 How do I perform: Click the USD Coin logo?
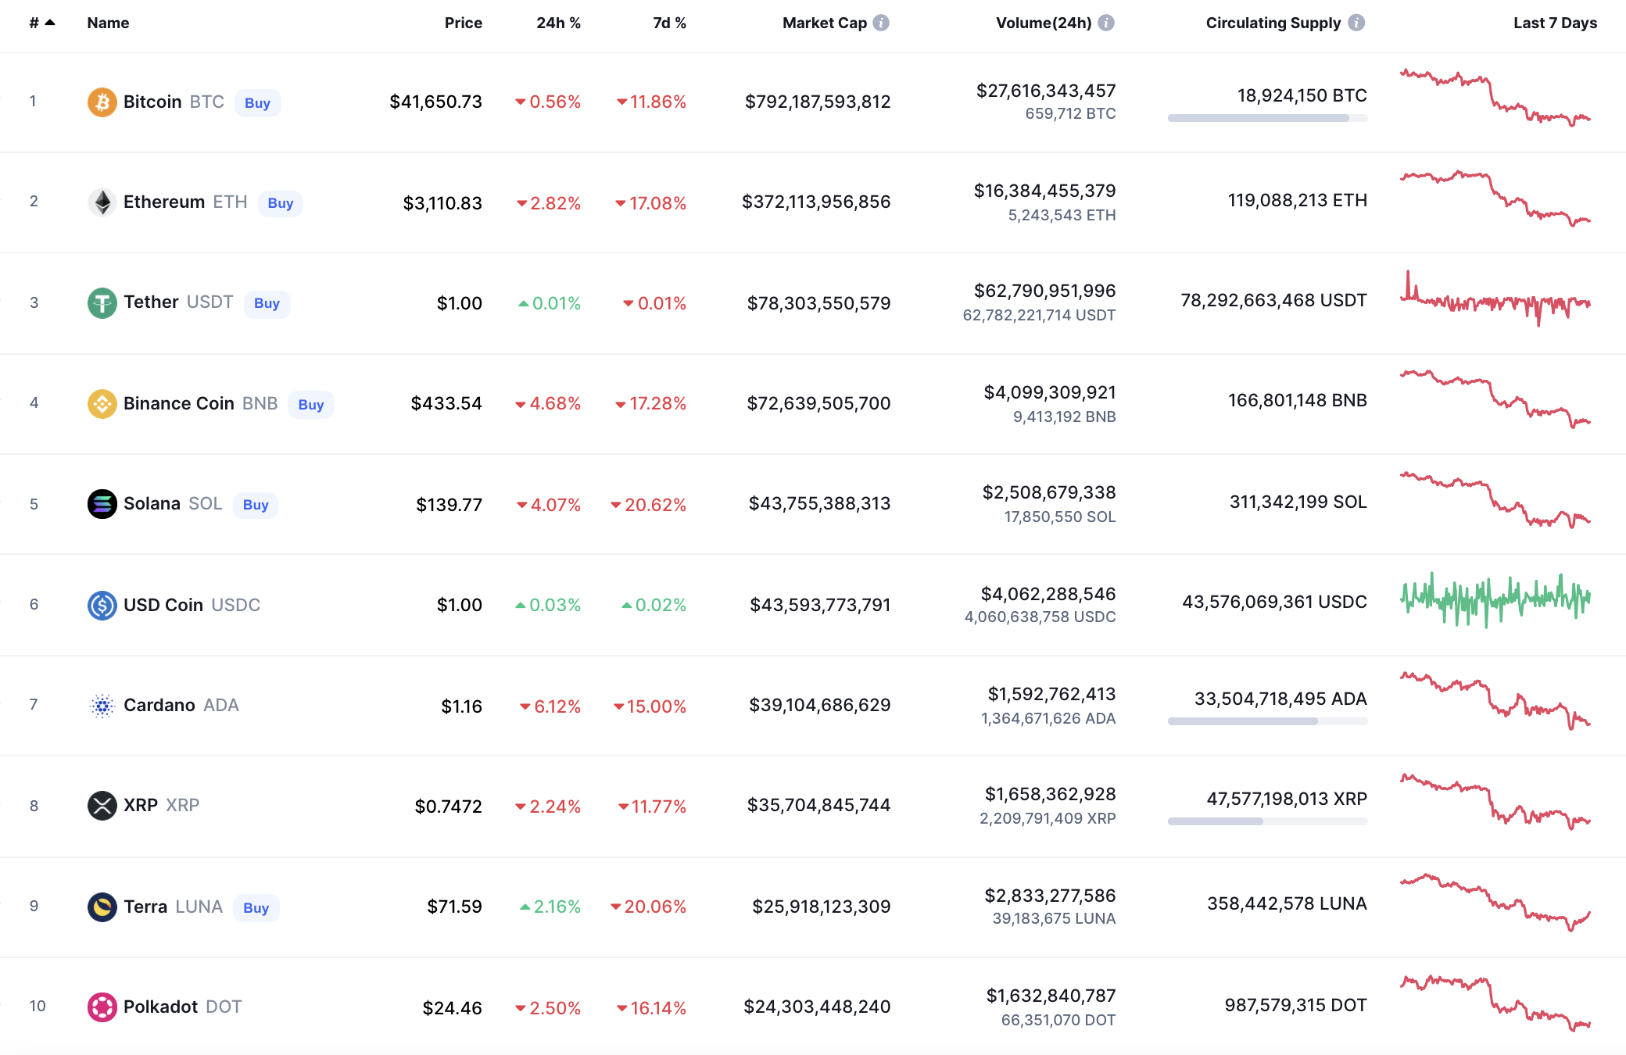[x=102, y=605]
